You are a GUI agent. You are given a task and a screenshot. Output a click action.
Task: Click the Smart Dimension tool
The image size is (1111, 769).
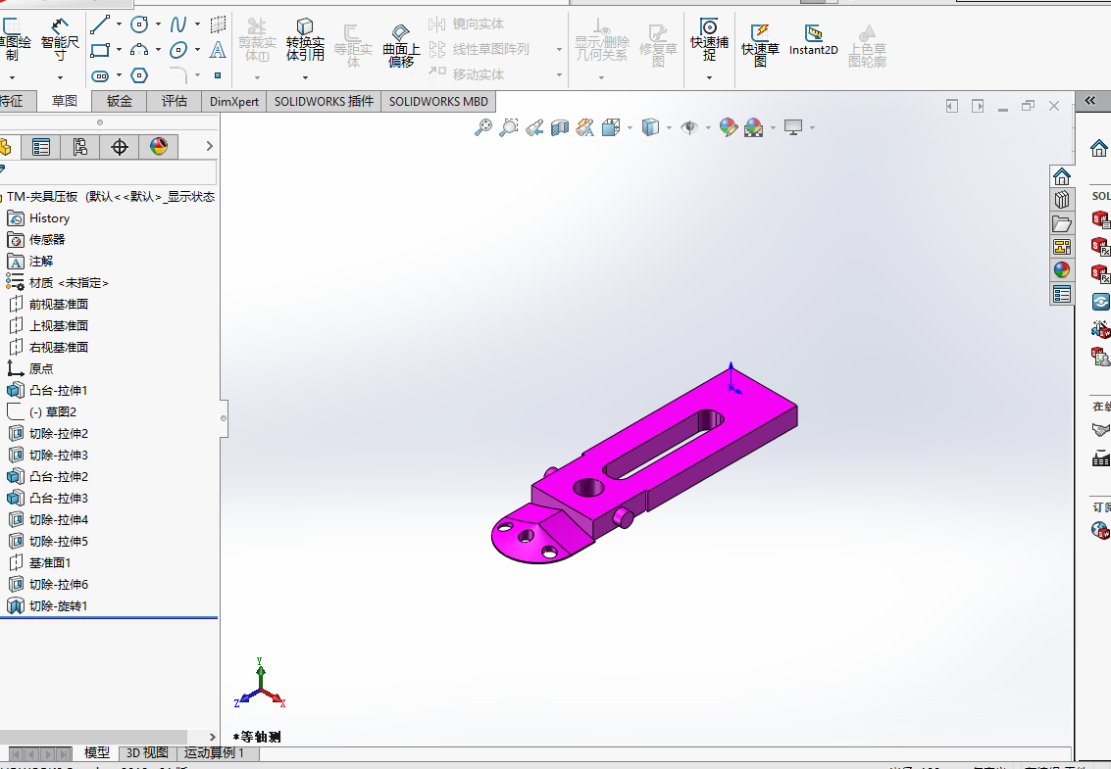pyautogui.click(x=60, y=39)
